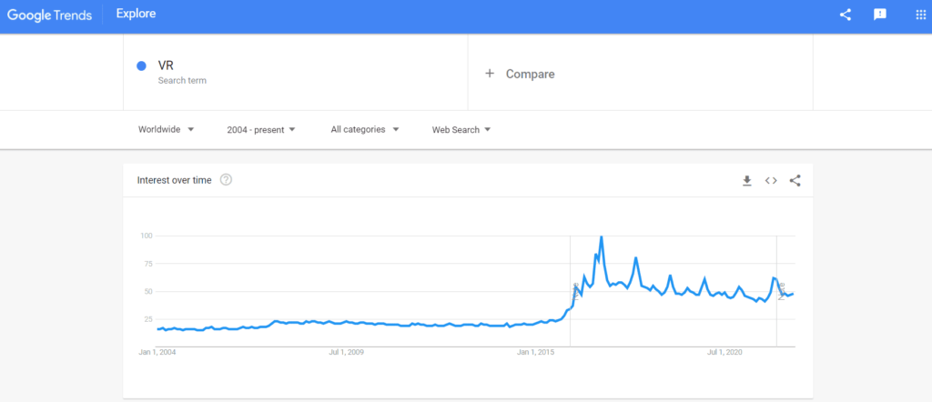
Task: Click the Google Trends logo
Action: pyautogui.click(x=49, y=15)
